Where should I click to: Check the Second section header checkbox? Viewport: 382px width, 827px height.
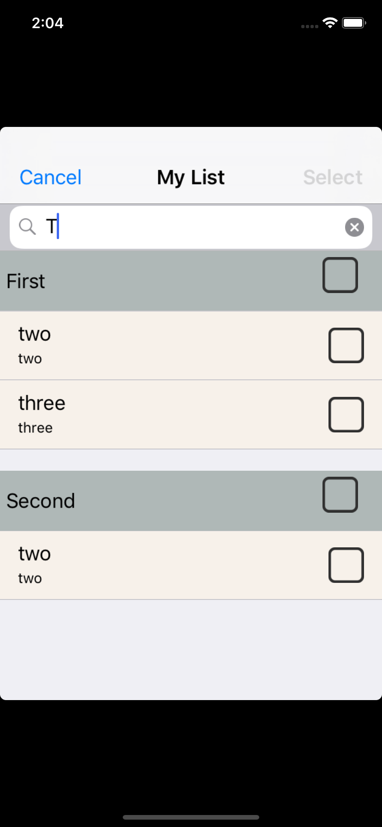tap(340, 495)
